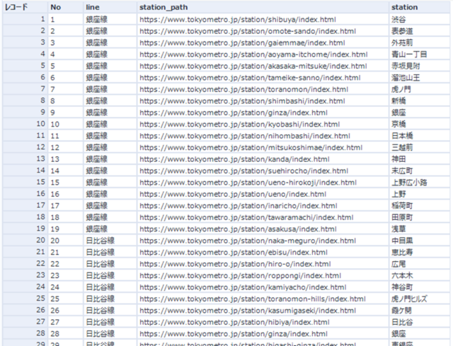
Task: Click the station cell '神谷町'
Action: coord(420,287)
